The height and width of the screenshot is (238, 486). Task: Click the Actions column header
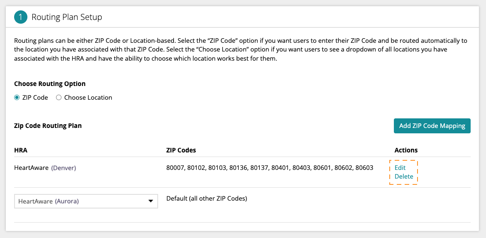(x=406, y=150)
